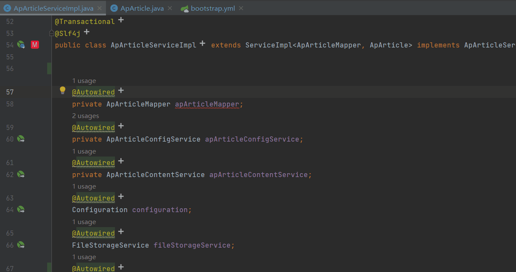Click the FileStorageService type on line 66
The image size is (516, 272).
click(x=111, y=245)
